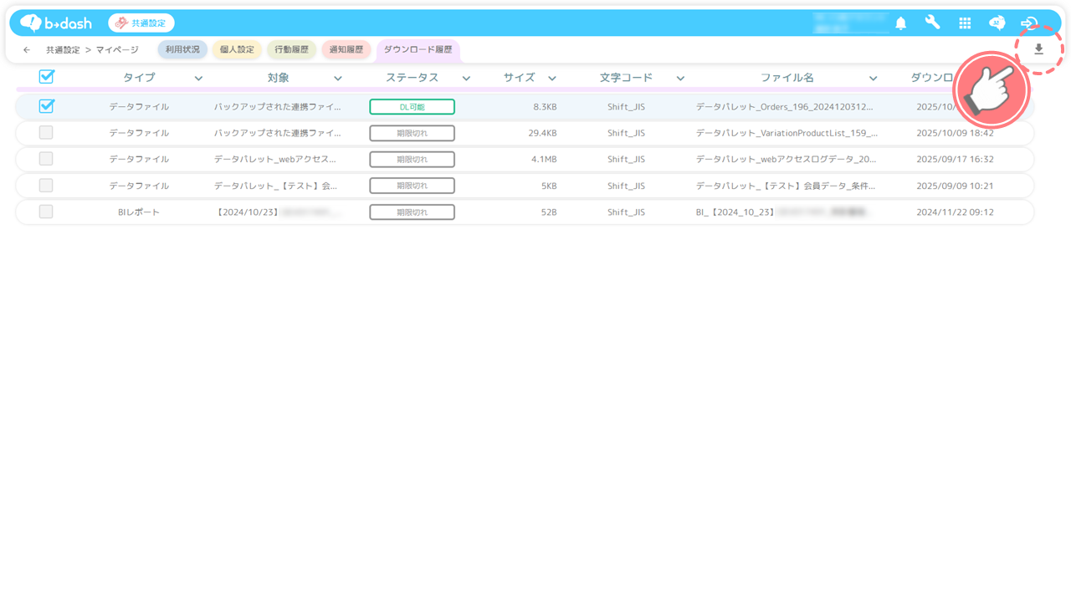Click the 共通設定 button in header
This screenshot has height=602, width=1071.
(x=141, y=23)
